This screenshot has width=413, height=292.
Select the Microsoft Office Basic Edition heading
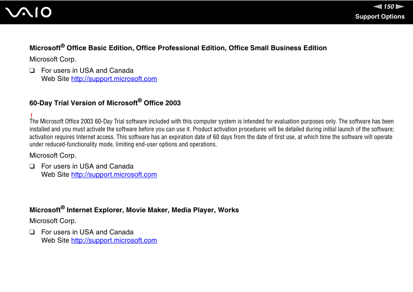tap(178, 48)
